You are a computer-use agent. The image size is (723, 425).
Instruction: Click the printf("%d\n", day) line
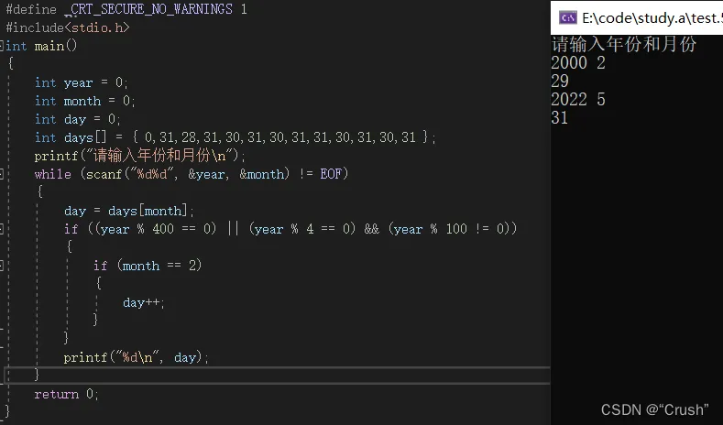136,357
